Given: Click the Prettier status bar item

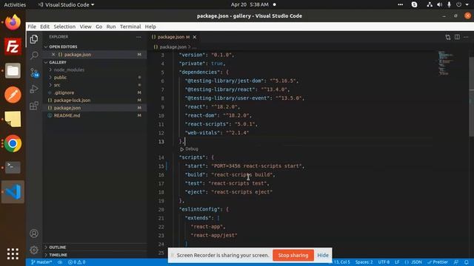Looking at the screenshot, I should [x=438, y=262].
